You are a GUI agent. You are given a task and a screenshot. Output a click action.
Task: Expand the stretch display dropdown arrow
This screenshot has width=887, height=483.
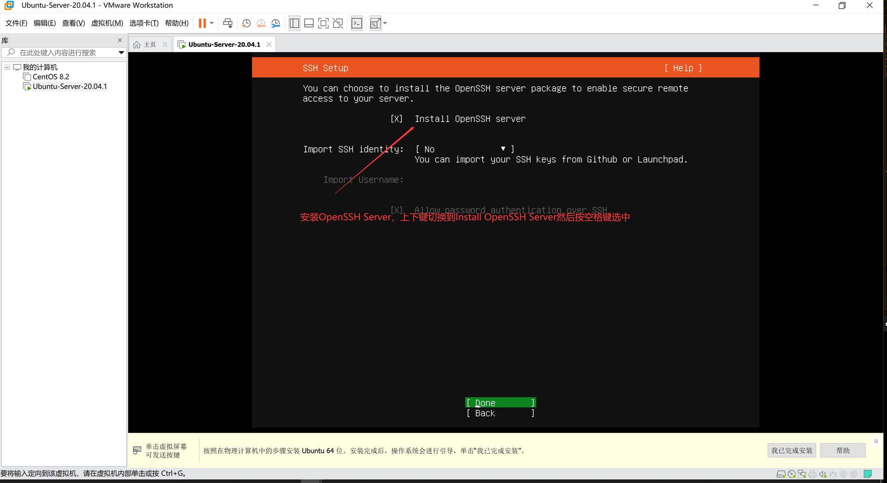pos(385,23)
